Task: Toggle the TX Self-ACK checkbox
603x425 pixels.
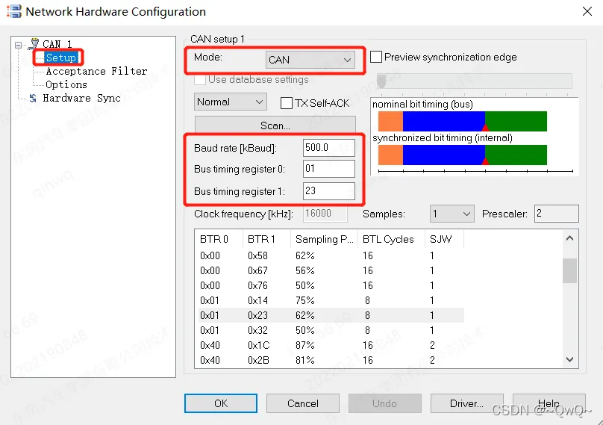Action: coord(287,103)
